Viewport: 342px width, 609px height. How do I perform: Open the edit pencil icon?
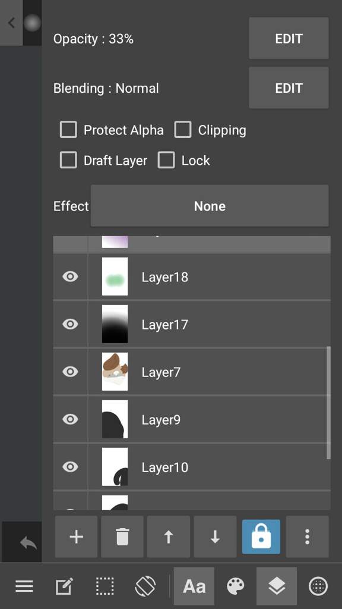[x=64, y=586]
